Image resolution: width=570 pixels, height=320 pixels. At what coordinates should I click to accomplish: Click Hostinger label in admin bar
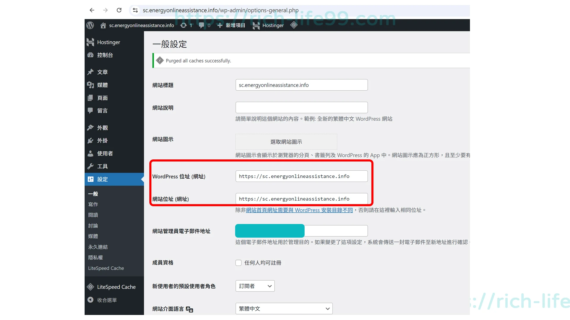pos(273,25)
